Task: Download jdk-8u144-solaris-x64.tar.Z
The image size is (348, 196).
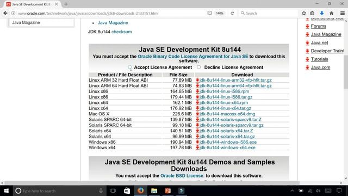Action: 226,131
